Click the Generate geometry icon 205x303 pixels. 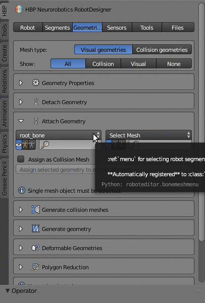click(x=36, y=229)
